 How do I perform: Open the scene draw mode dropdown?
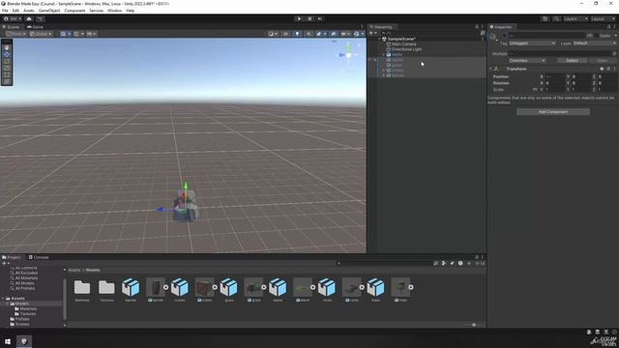tap(273, 34)
